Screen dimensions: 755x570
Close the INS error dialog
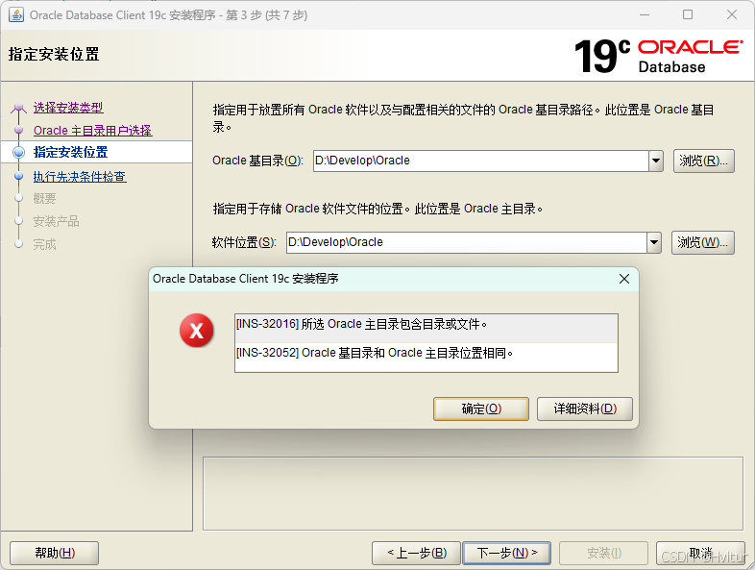(624, 279)
